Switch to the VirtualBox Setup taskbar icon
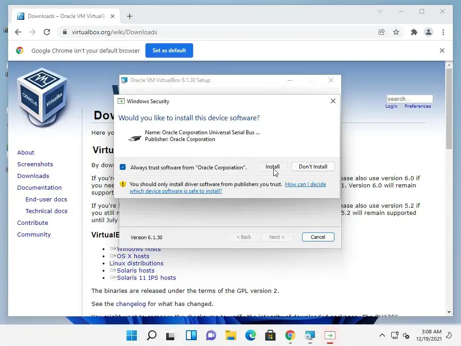461x346 pixels. pos(310,335)
